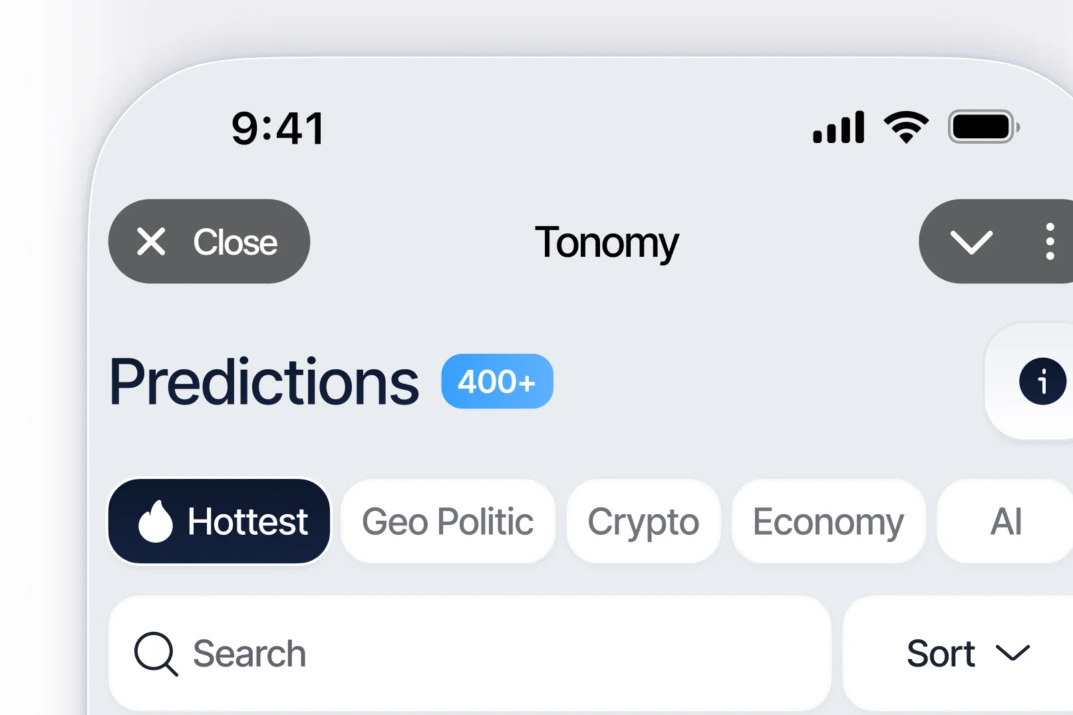1073x715 pixels.
Task: Open the three-dot more options menu
Action: point(1050,241)
